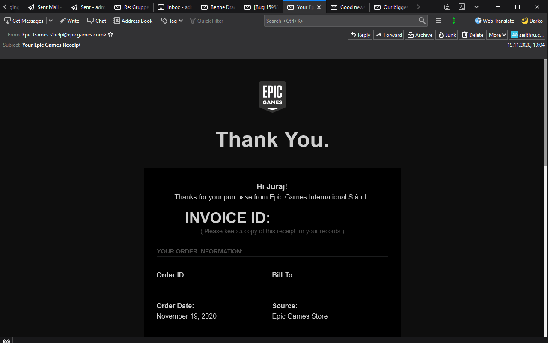Close the 'Your Ep' receipt tab
The height and width of the screenshot is (343, 548).
coord(319,7)
